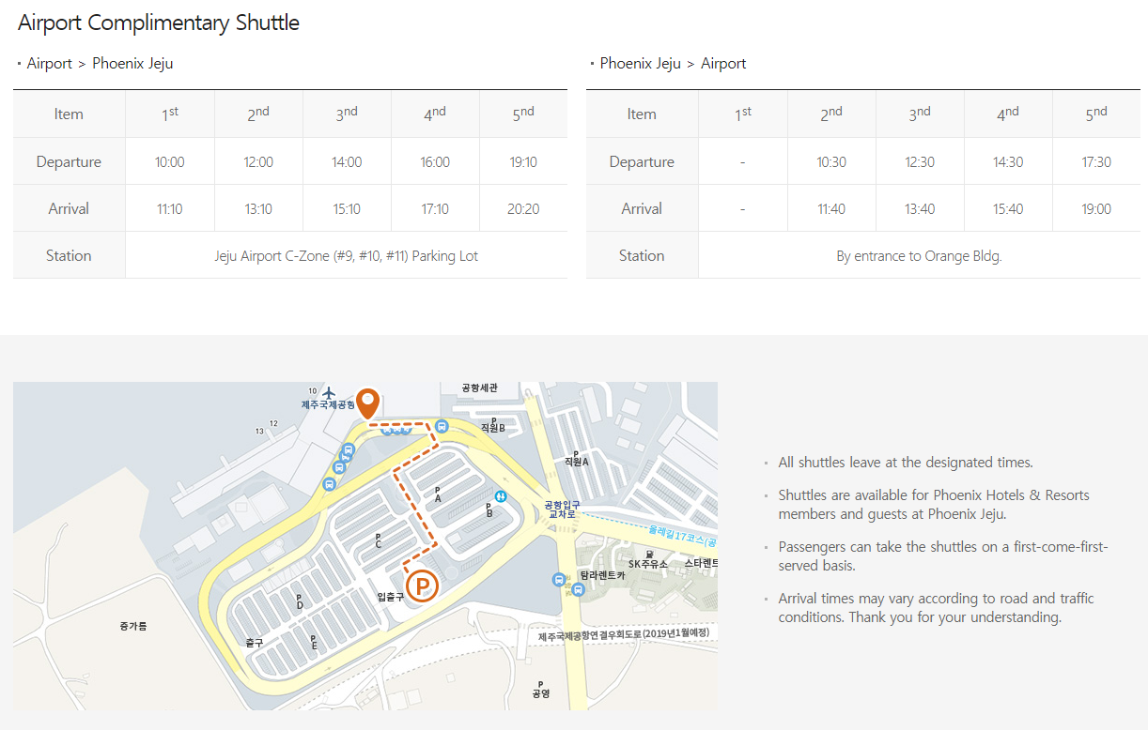
Task: Click the Jeju Airport C-Zone Parking Lot station text
Action: (x=346, y=256)
